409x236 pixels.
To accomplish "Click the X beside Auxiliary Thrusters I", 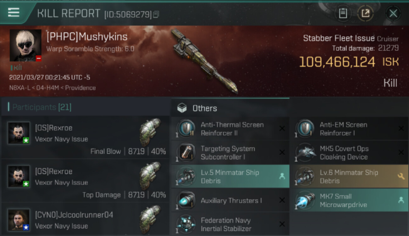I will point(282,200).
